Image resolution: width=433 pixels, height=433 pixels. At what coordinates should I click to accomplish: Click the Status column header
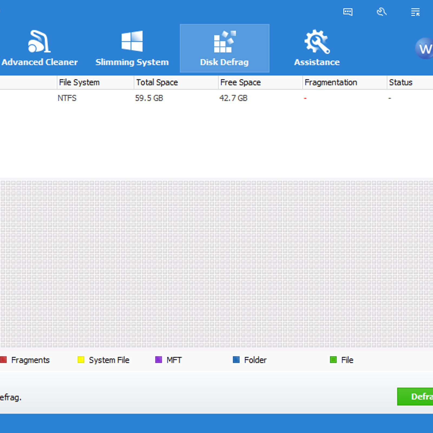point(410,82)
